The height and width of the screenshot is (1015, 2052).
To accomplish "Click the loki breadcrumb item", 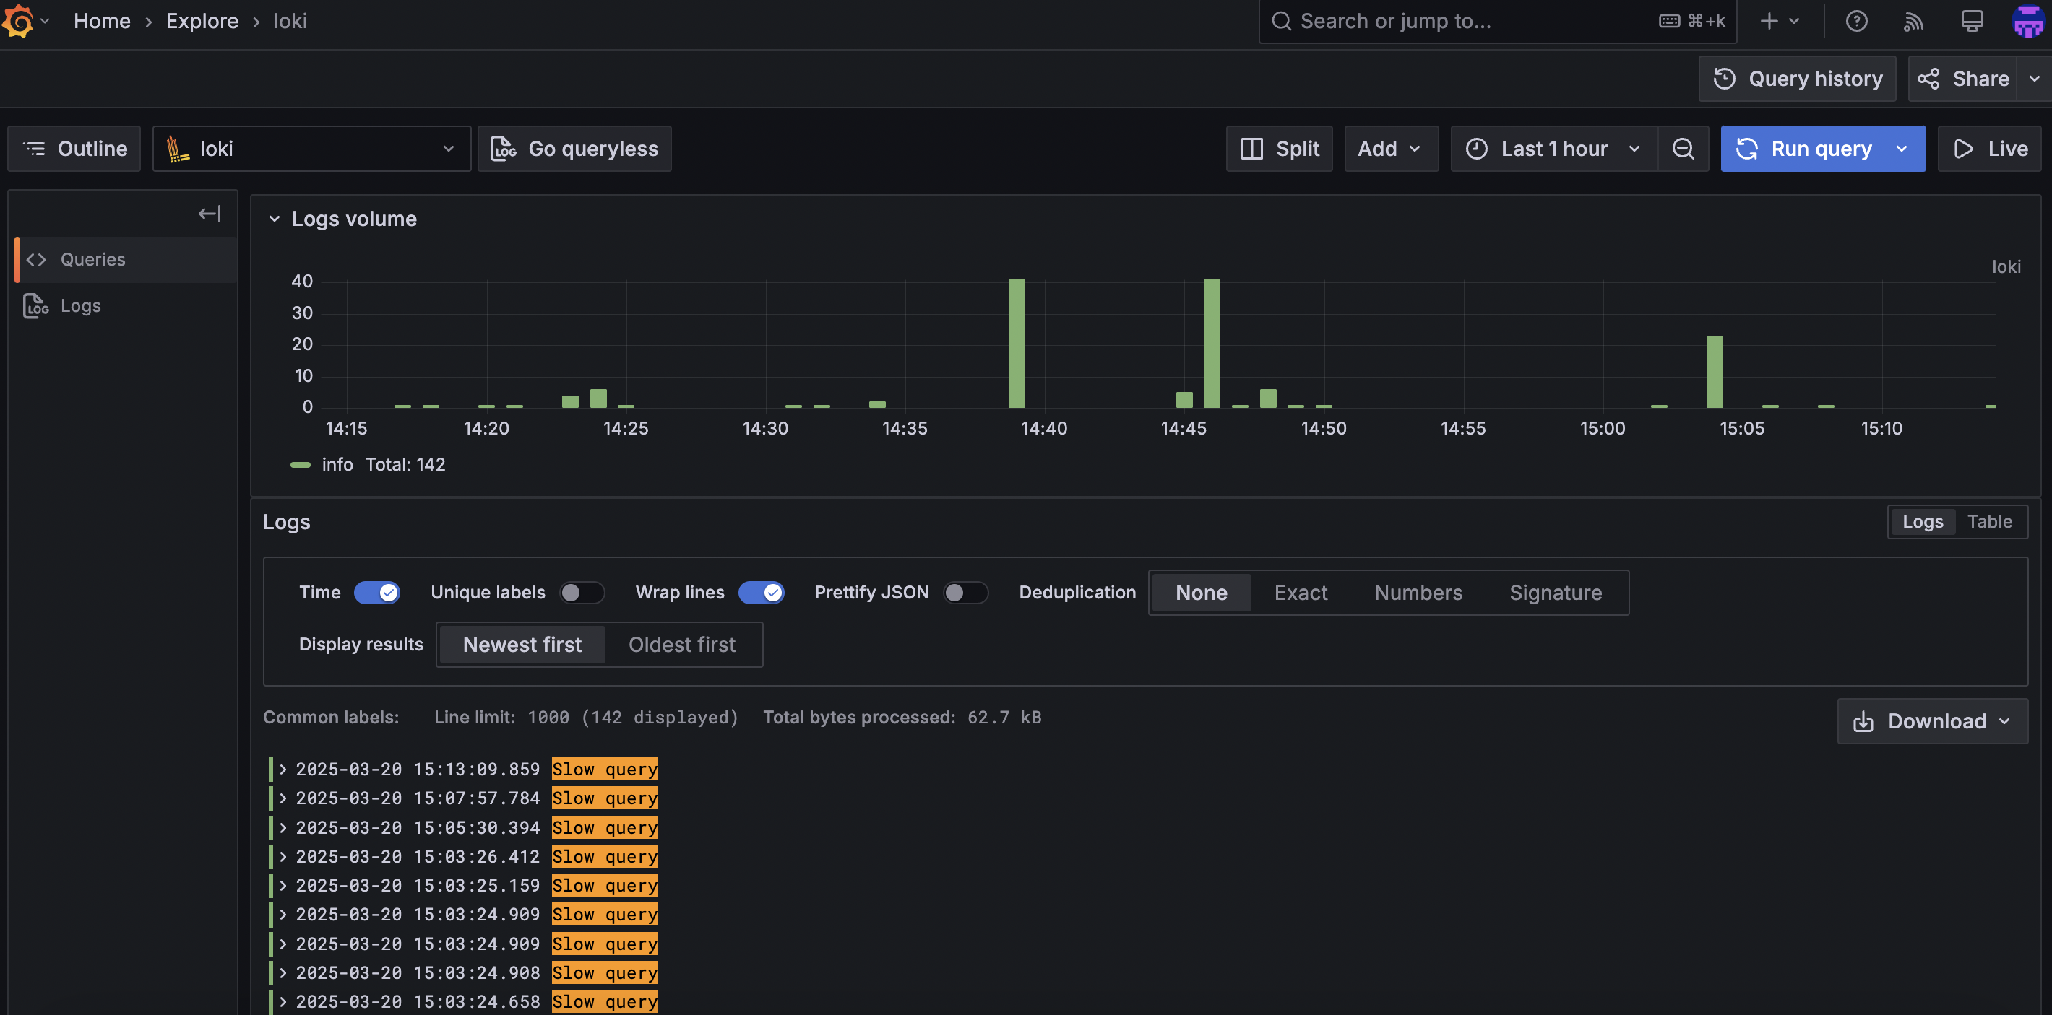I will tap(290, 21).
